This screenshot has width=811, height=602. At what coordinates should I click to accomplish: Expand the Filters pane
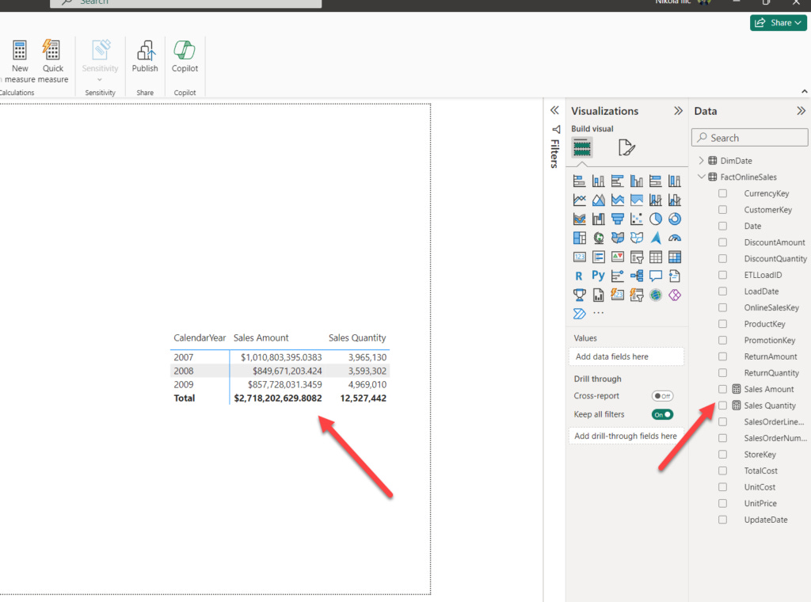coord(554,110)
